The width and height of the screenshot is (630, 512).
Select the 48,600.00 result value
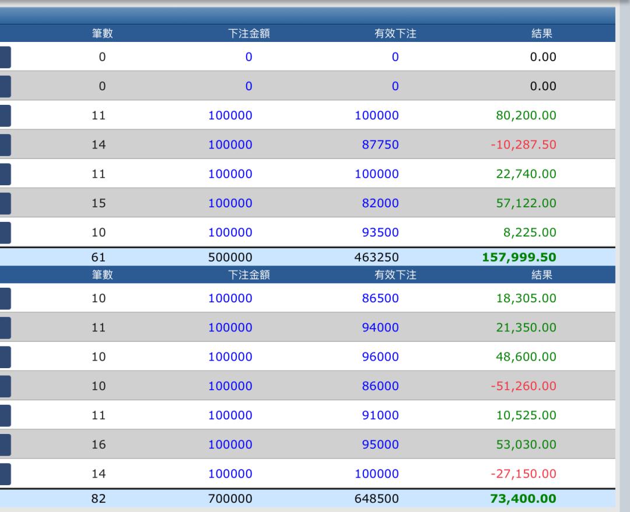tap(526, 356)
